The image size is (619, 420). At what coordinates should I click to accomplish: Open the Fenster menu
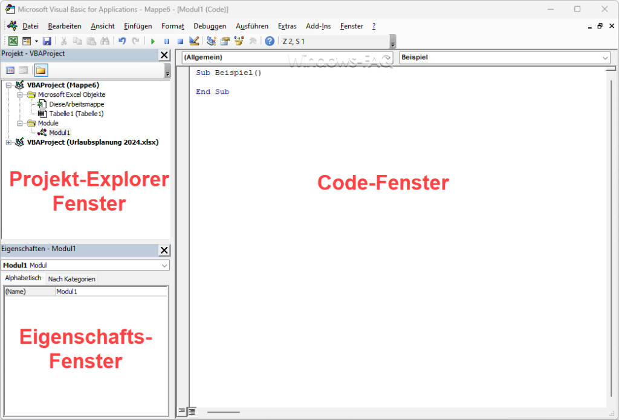pyautogui.click(x=351, y=26)
